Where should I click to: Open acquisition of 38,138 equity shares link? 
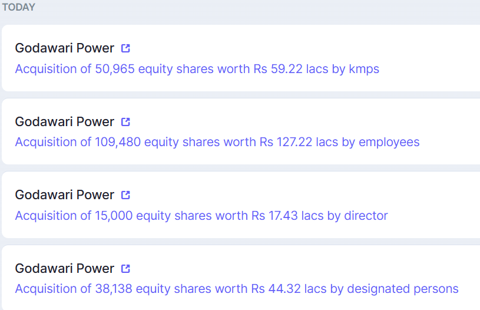click(236, 289)
